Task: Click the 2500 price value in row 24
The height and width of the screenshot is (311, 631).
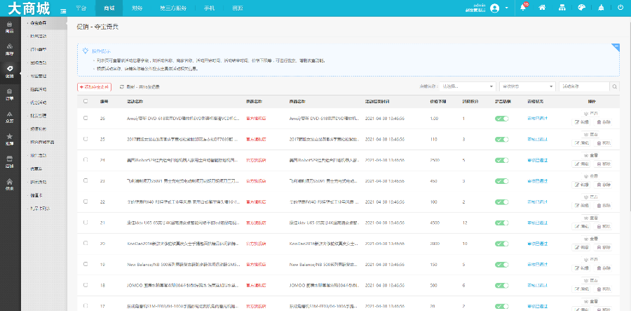Action: click(434, 160)
